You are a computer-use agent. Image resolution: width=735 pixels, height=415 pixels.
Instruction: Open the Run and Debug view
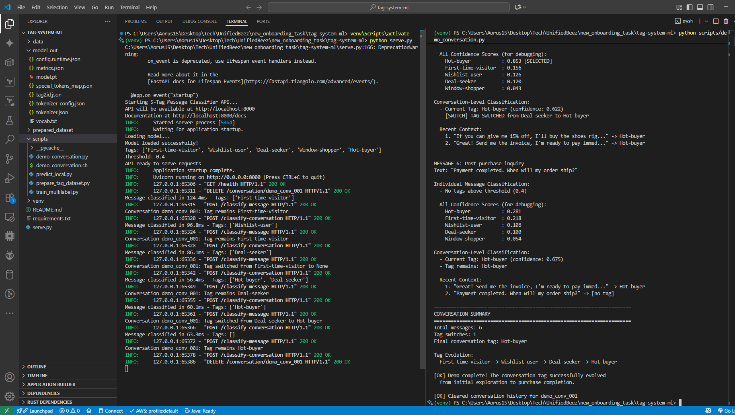coord(10,178)
